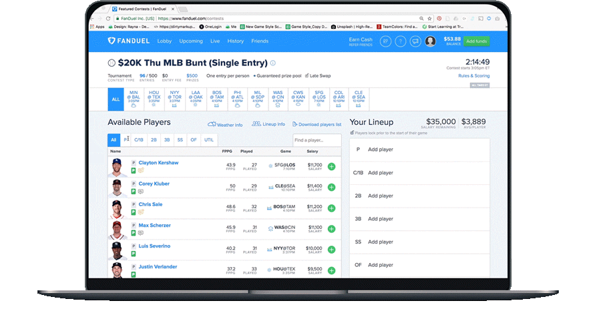The height and width of the screenshot is (319, 601).
Task: Filter by MIL @ SDP game
Action: click(258, 99)
